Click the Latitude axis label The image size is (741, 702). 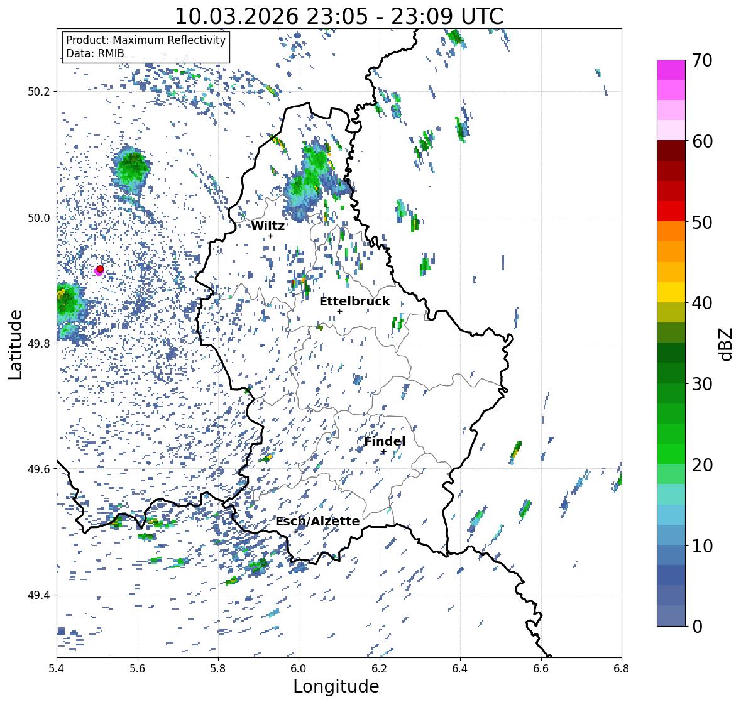[15, 344]
